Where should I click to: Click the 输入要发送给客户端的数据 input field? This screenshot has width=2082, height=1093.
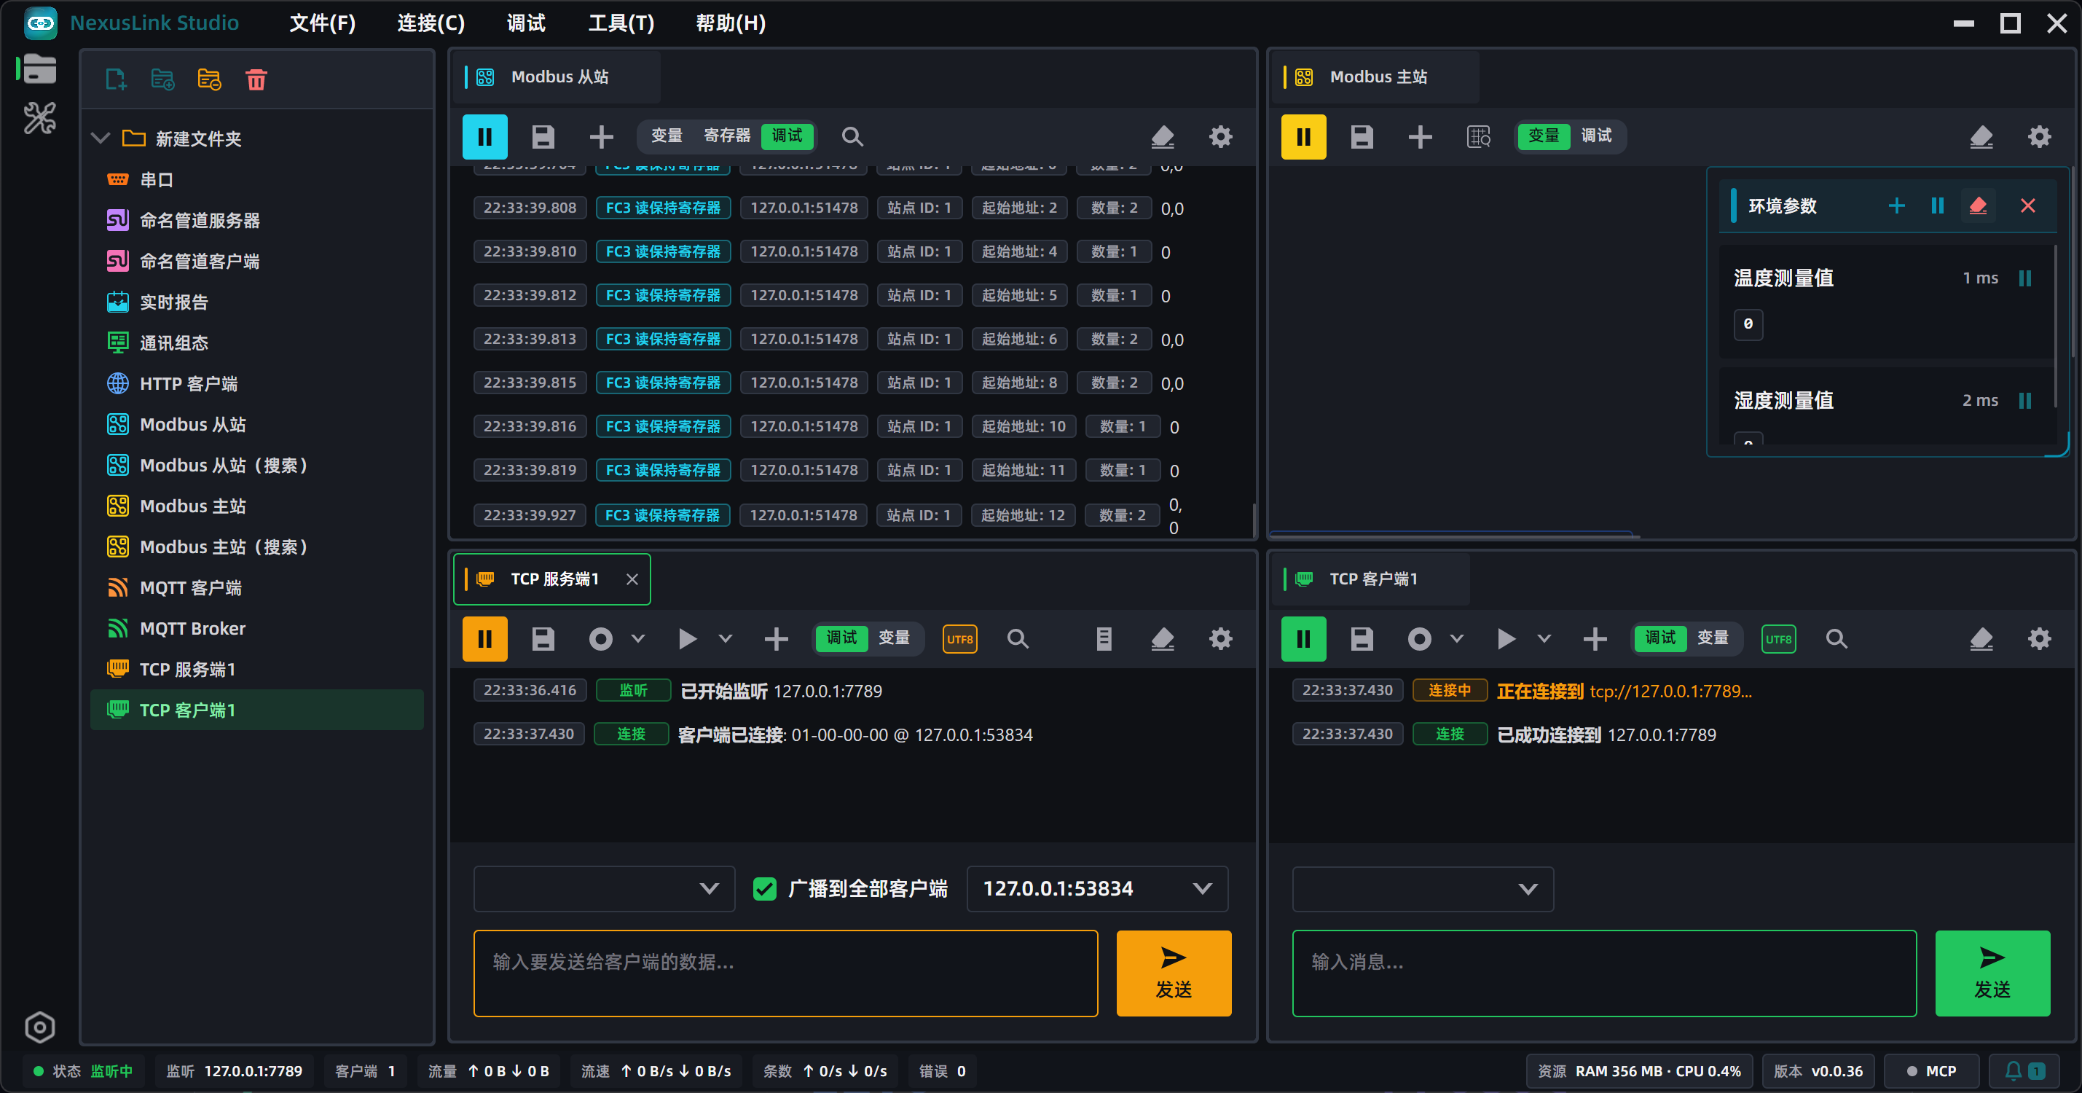pos(785,973)
